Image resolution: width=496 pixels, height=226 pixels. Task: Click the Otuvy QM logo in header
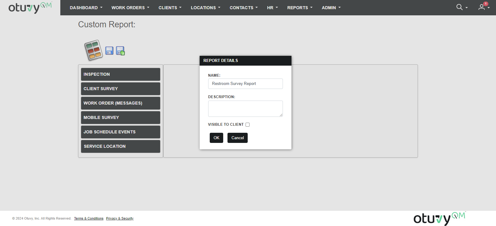[x=30, y=8]
